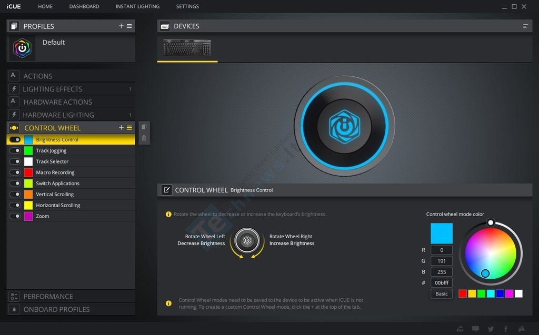The image size is (539, 335).
Task: Click the iCUE logo on the control wheel preview
Action: (344, 126)
